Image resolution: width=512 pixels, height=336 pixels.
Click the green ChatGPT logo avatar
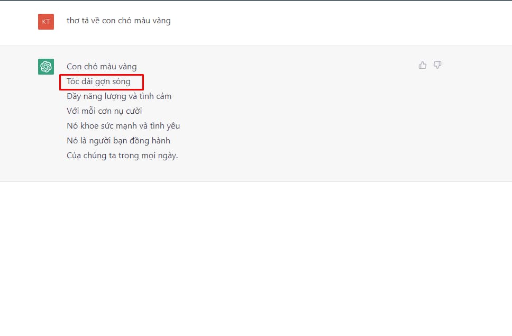coord(46,67)
